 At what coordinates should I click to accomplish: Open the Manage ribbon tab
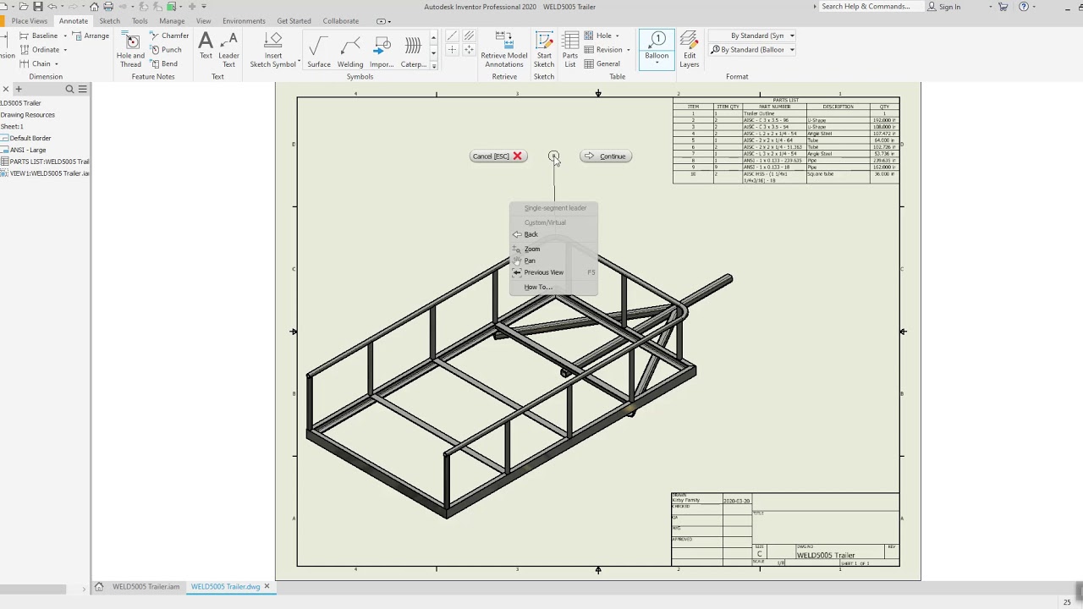172,20
